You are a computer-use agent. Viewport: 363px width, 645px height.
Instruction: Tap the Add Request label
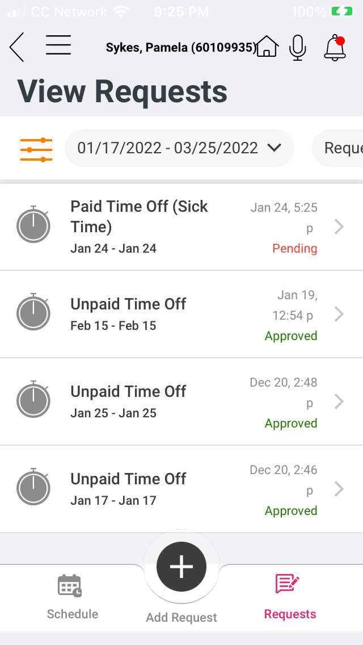(x=181, y=618)
